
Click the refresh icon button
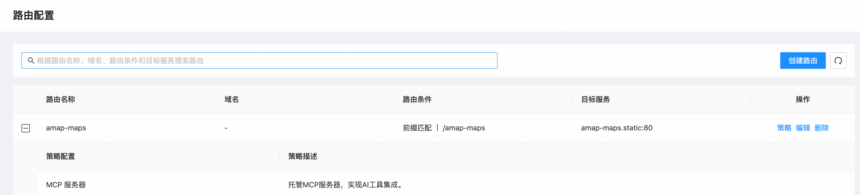click(x=838, y=61)
